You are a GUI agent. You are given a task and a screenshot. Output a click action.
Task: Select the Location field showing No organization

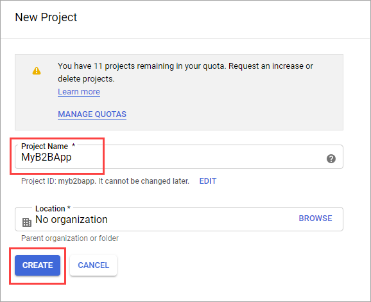pyautogui.click(x=179, y=219)
